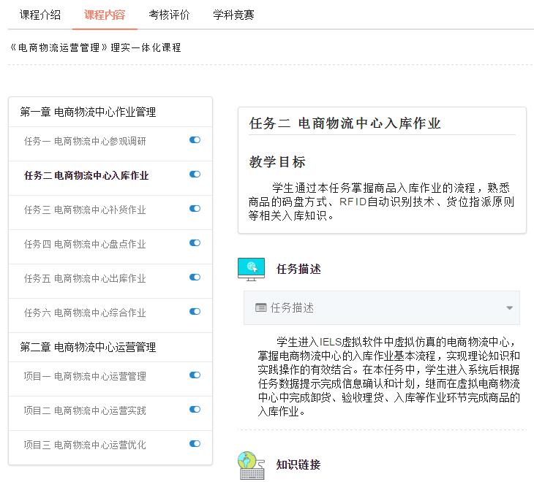Collapse 第二章 电商物流中心运营管理 chapter
The height and width of the screenshot is (482, 534).
(88, 348)
